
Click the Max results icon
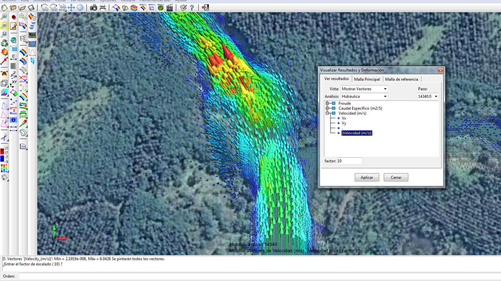click(32, 36)
